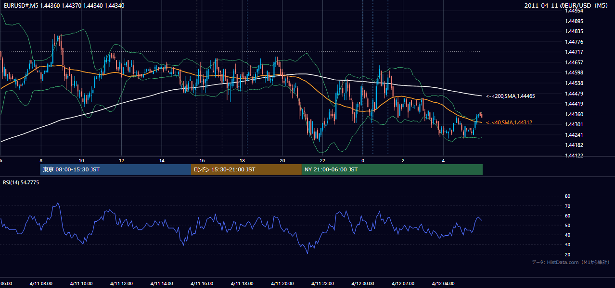The image size is (615, 288).
Task: Click hour label 18 under price chart
Action: [x=242, y=160]
